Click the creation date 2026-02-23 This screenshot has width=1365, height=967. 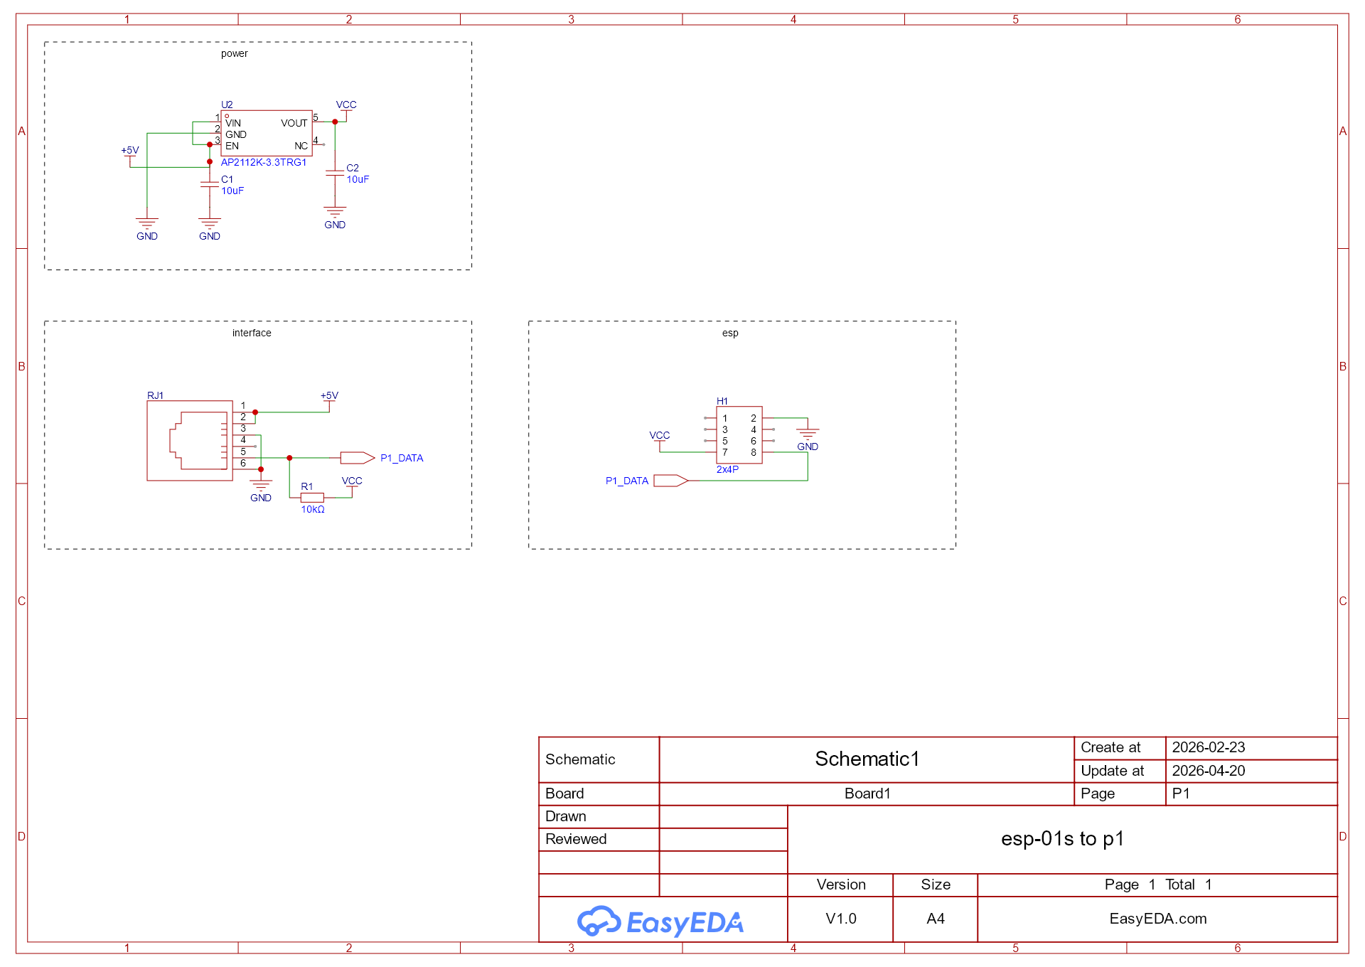tap(1209, 747)
